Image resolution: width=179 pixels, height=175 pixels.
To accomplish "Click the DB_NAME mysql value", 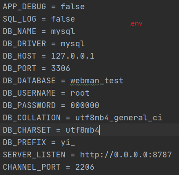I will coord(63,32).
